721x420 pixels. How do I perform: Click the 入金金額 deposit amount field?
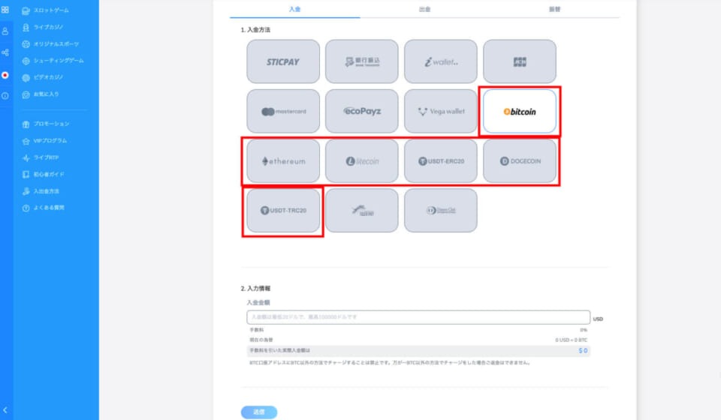418,317
